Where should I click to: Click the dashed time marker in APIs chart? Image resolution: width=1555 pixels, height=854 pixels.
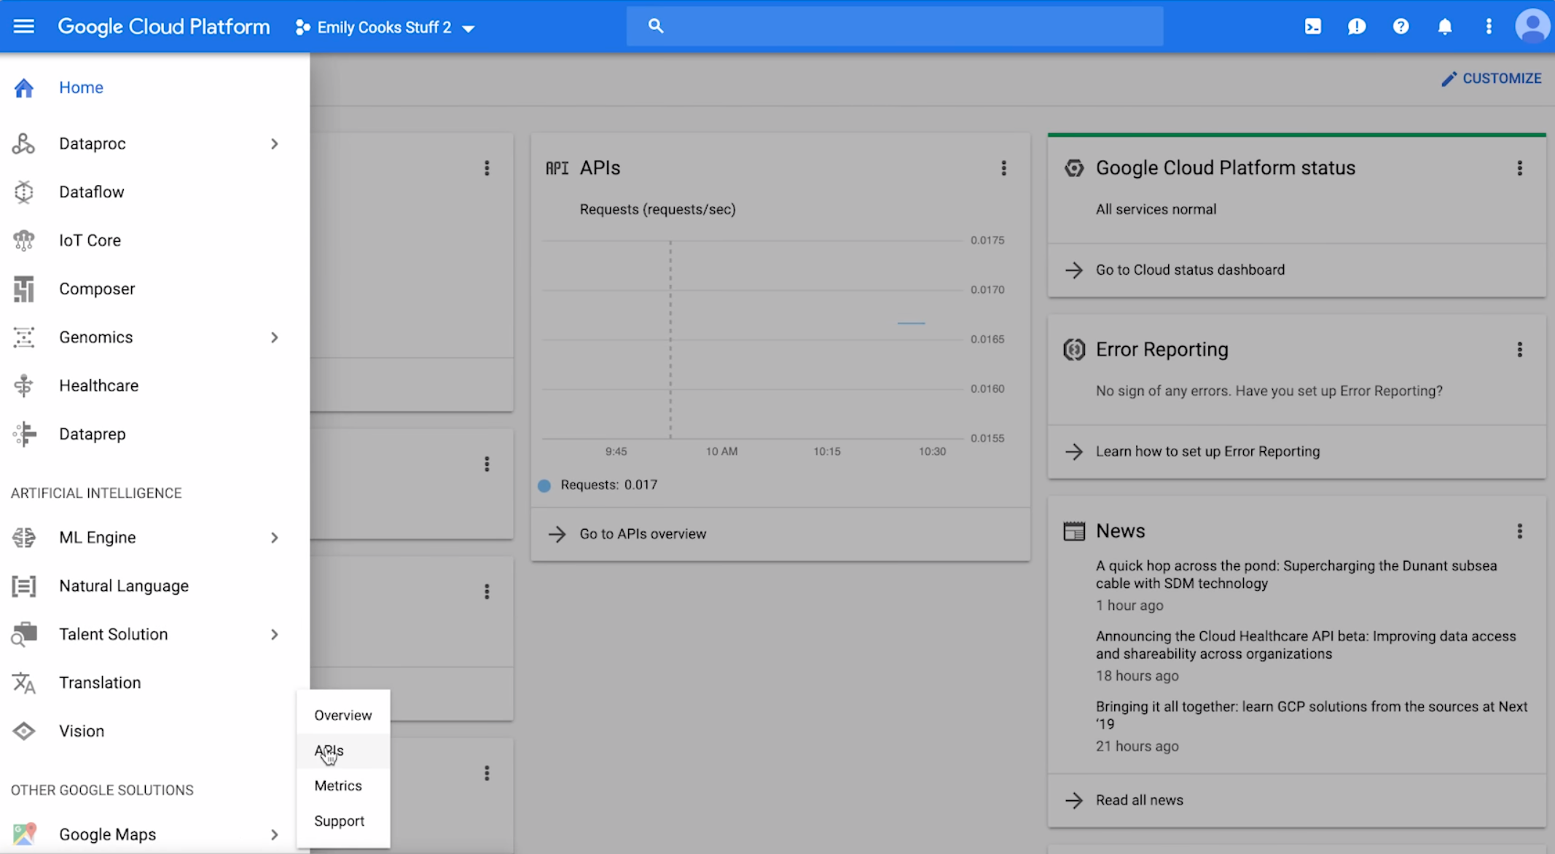(x=670, y=340)
